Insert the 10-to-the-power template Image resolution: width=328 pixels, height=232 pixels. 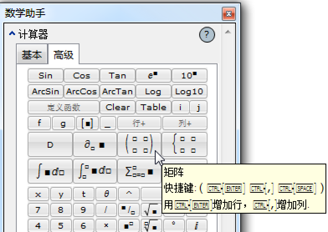[189, 76]
